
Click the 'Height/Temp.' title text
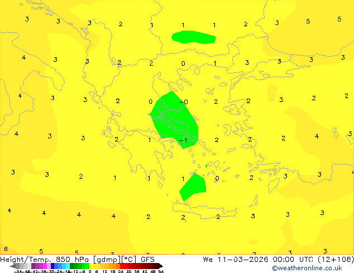[x=26, y=260]
